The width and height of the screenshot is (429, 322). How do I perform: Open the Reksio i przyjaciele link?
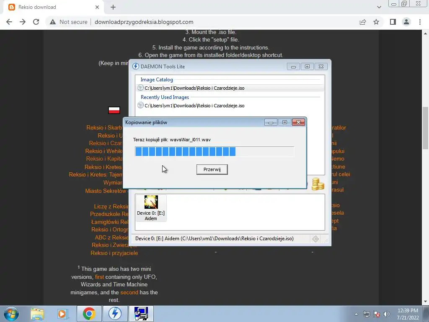[114, 253]
